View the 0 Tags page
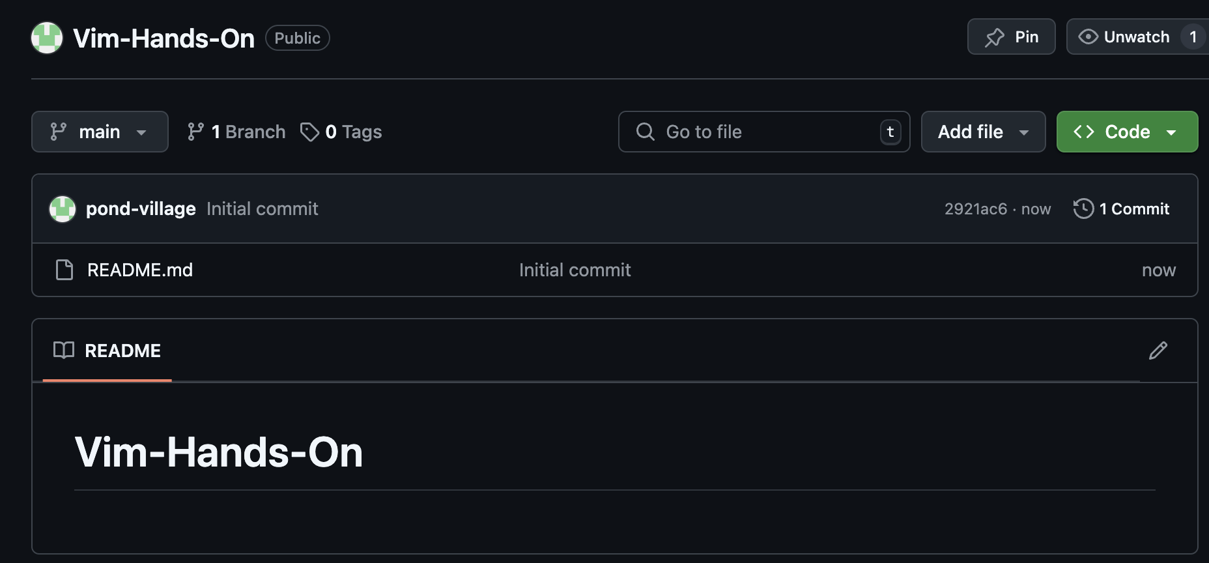This screenshot has width=1209, height=563. point(353,132)
